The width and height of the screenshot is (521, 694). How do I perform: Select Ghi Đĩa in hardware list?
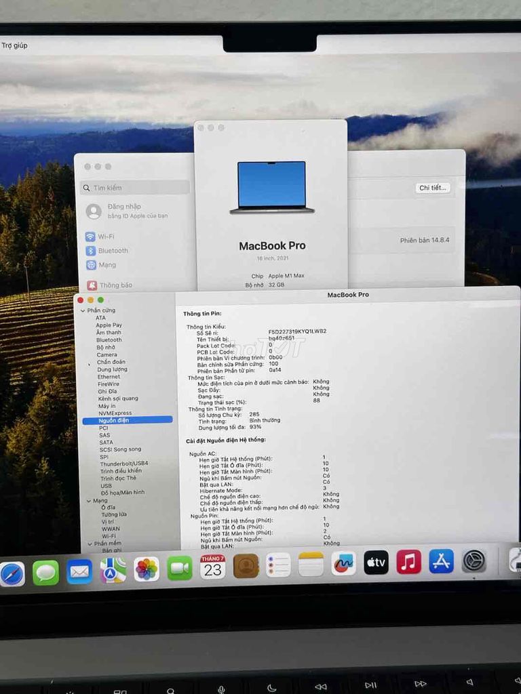tap(107, 391)
